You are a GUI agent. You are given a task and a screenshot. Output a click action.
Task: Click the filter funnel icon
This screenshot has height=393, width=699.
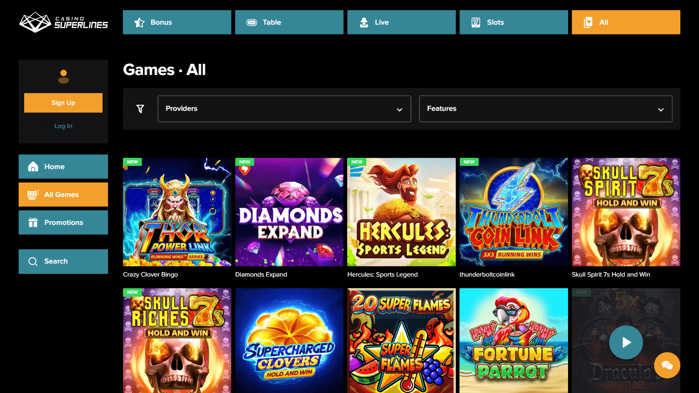[140, 109]
